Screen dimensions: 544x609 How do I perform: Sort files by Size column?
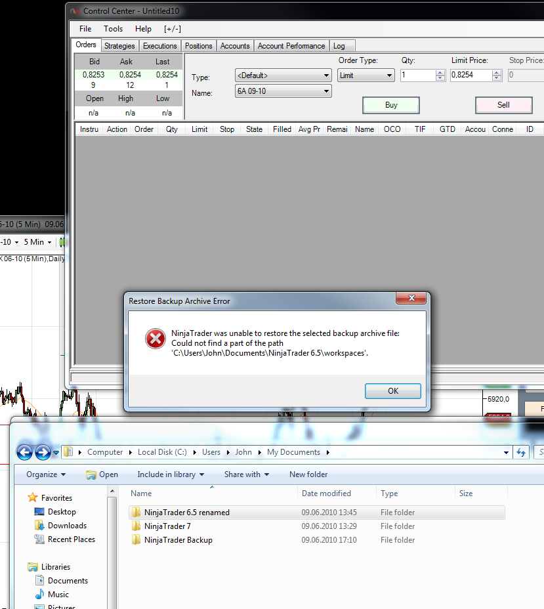481,493
